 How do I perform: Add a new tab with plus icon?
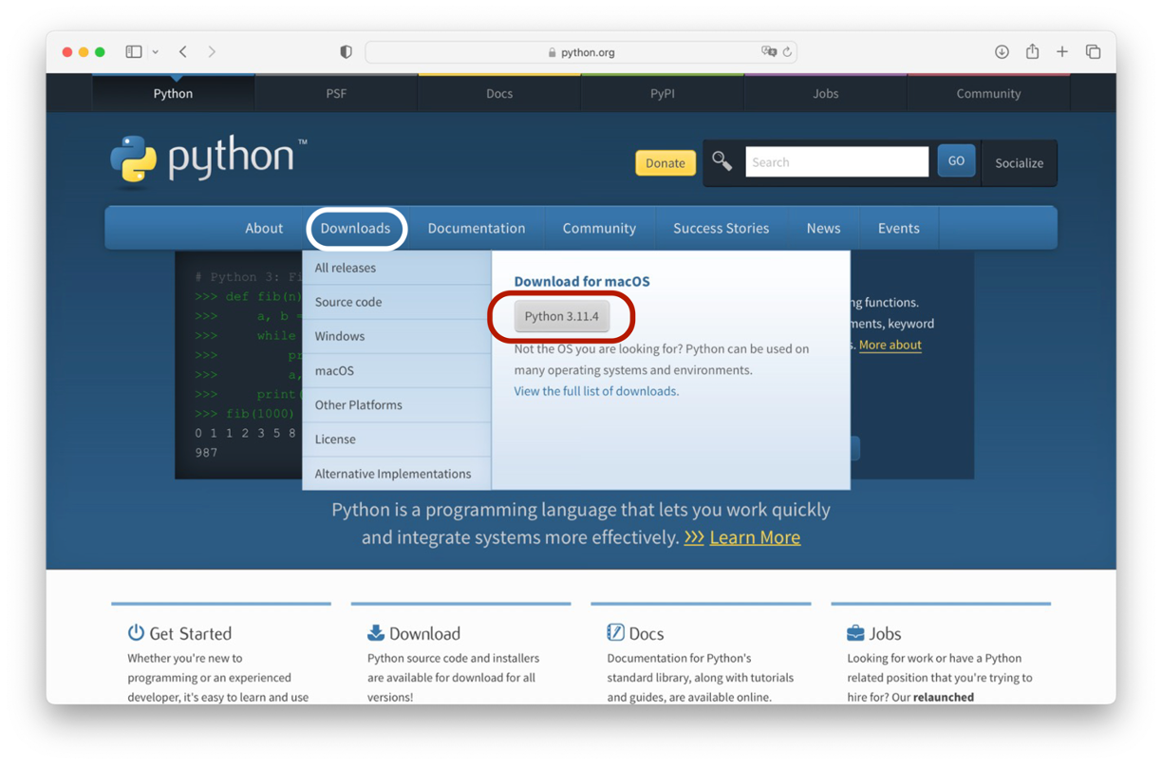coord(1062,52)
